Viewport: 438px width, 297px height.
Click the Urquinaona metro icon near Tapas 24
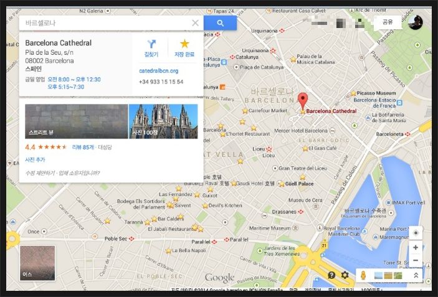tap(282, 31)
